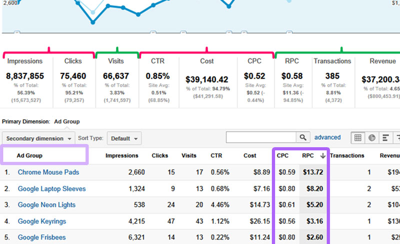Click the RPC scorecard value $0.58
The image size is (400, 244).
tap(292, 76)
